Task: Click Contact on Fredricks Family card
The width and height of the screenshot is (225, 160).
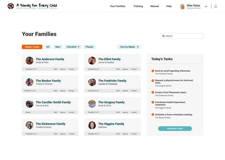Action: pos(134,91)
